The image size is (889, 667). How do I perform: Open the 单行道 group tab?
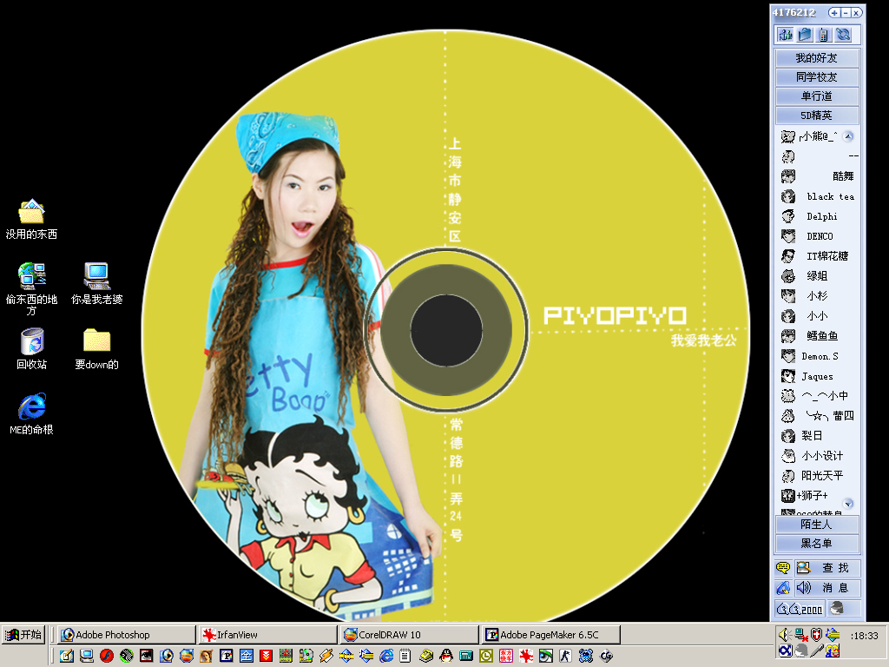816,96
